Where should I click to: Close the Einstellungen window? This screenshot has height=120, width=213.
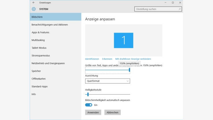coord(180,3)
